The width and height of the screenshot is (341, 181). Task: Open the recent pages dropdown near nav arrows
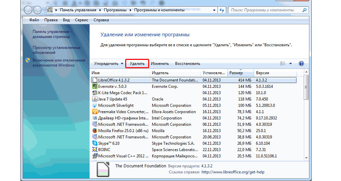tap(44, 10)
